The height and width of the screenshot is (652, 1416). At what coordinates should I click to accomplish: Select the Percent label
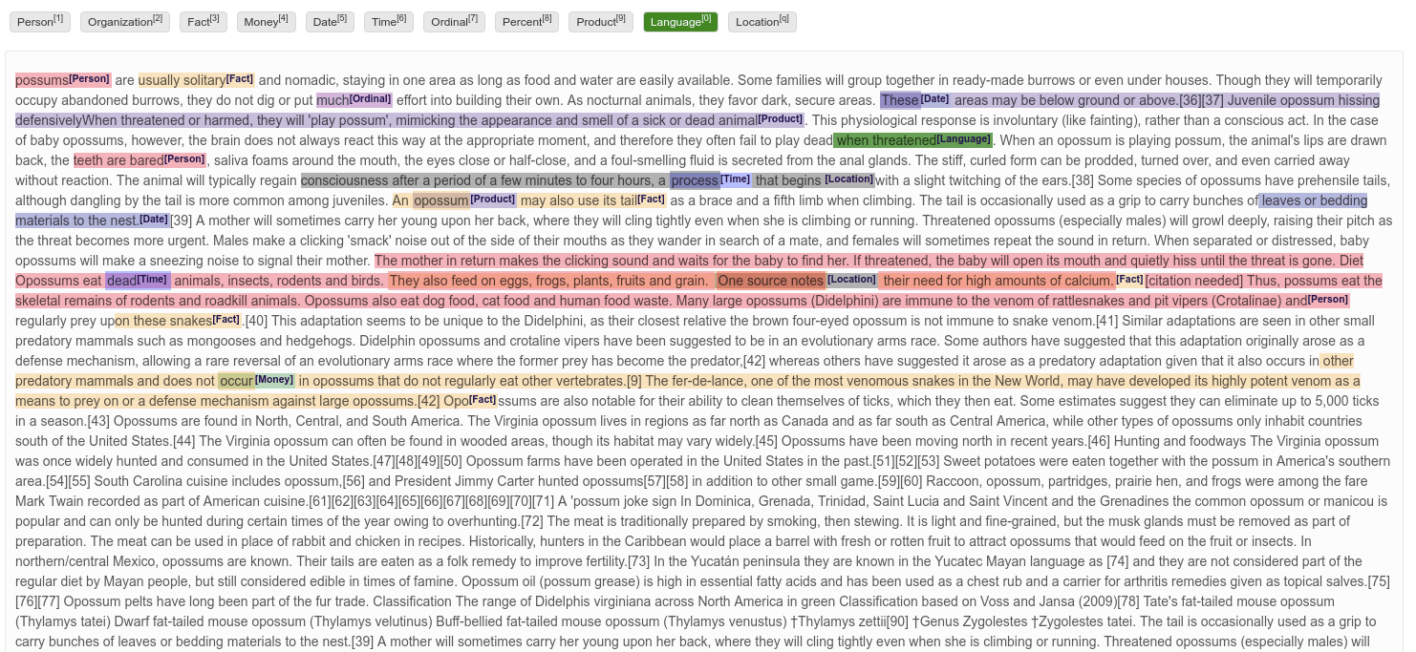[526, 21]
